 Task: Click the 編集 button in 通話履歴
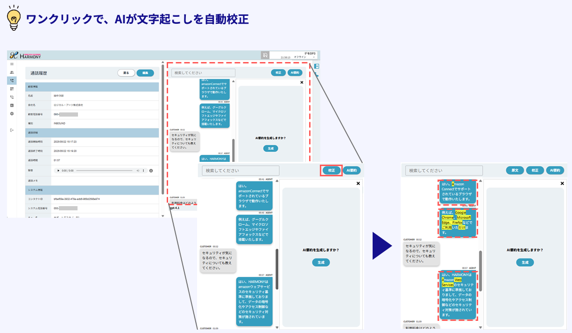click(145, 73)
